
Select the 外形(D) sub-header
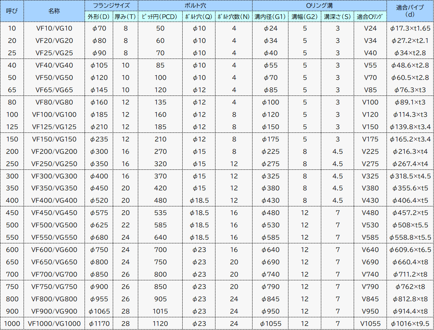pos(99,17)
